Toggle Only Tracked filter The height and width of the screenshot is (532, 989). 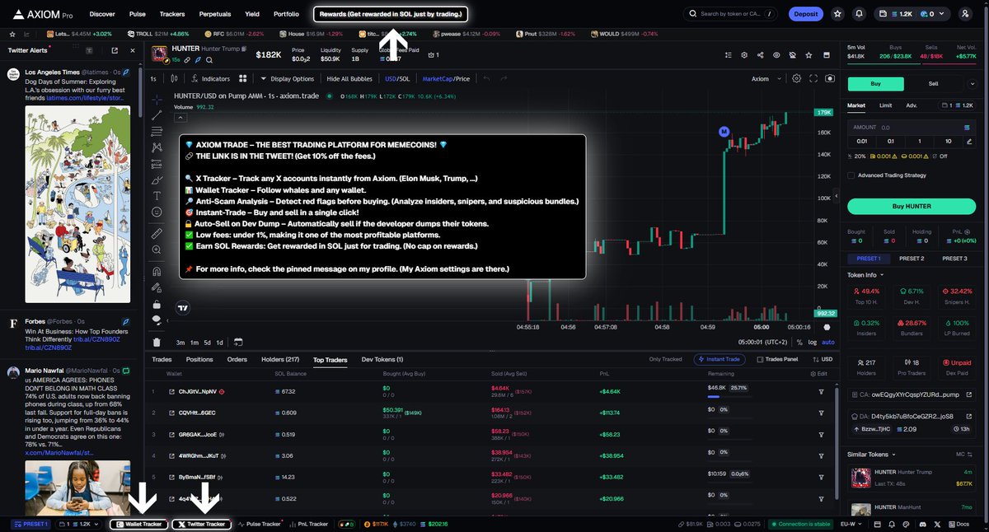[x=666, y=359]
